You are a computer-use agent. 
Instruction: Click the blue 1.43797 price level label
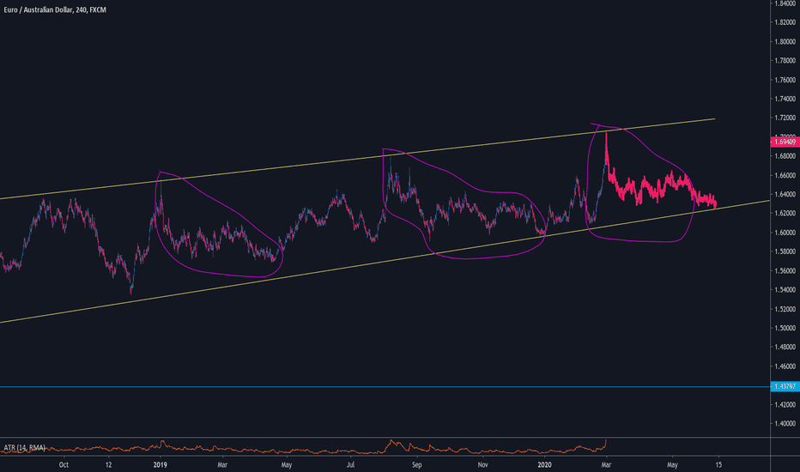click(x=785, y=386)
